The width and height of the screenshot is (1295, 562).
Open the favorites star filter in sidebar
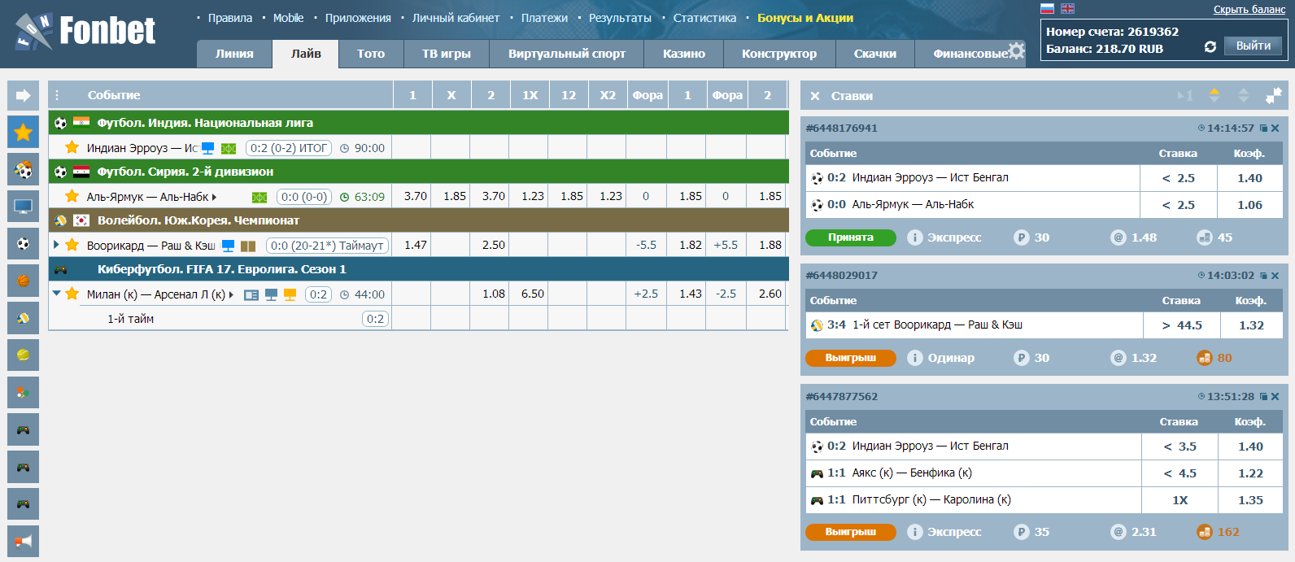tap(23, 132)
